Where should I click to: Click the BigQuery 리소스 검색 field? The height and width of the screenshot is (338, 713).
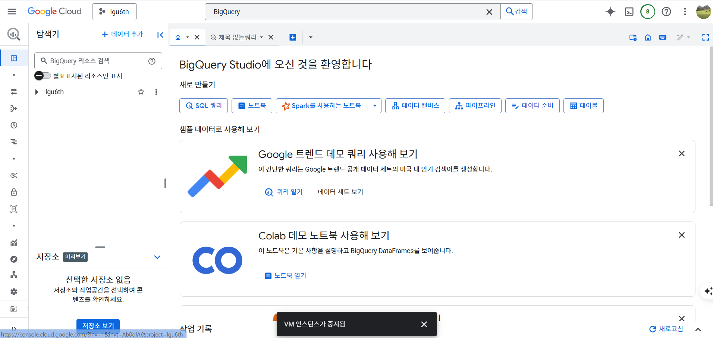98,61
